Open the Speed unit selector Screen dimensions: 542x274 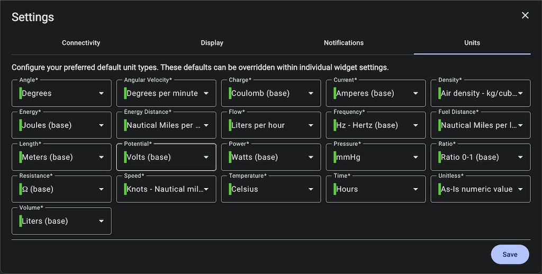166,189
